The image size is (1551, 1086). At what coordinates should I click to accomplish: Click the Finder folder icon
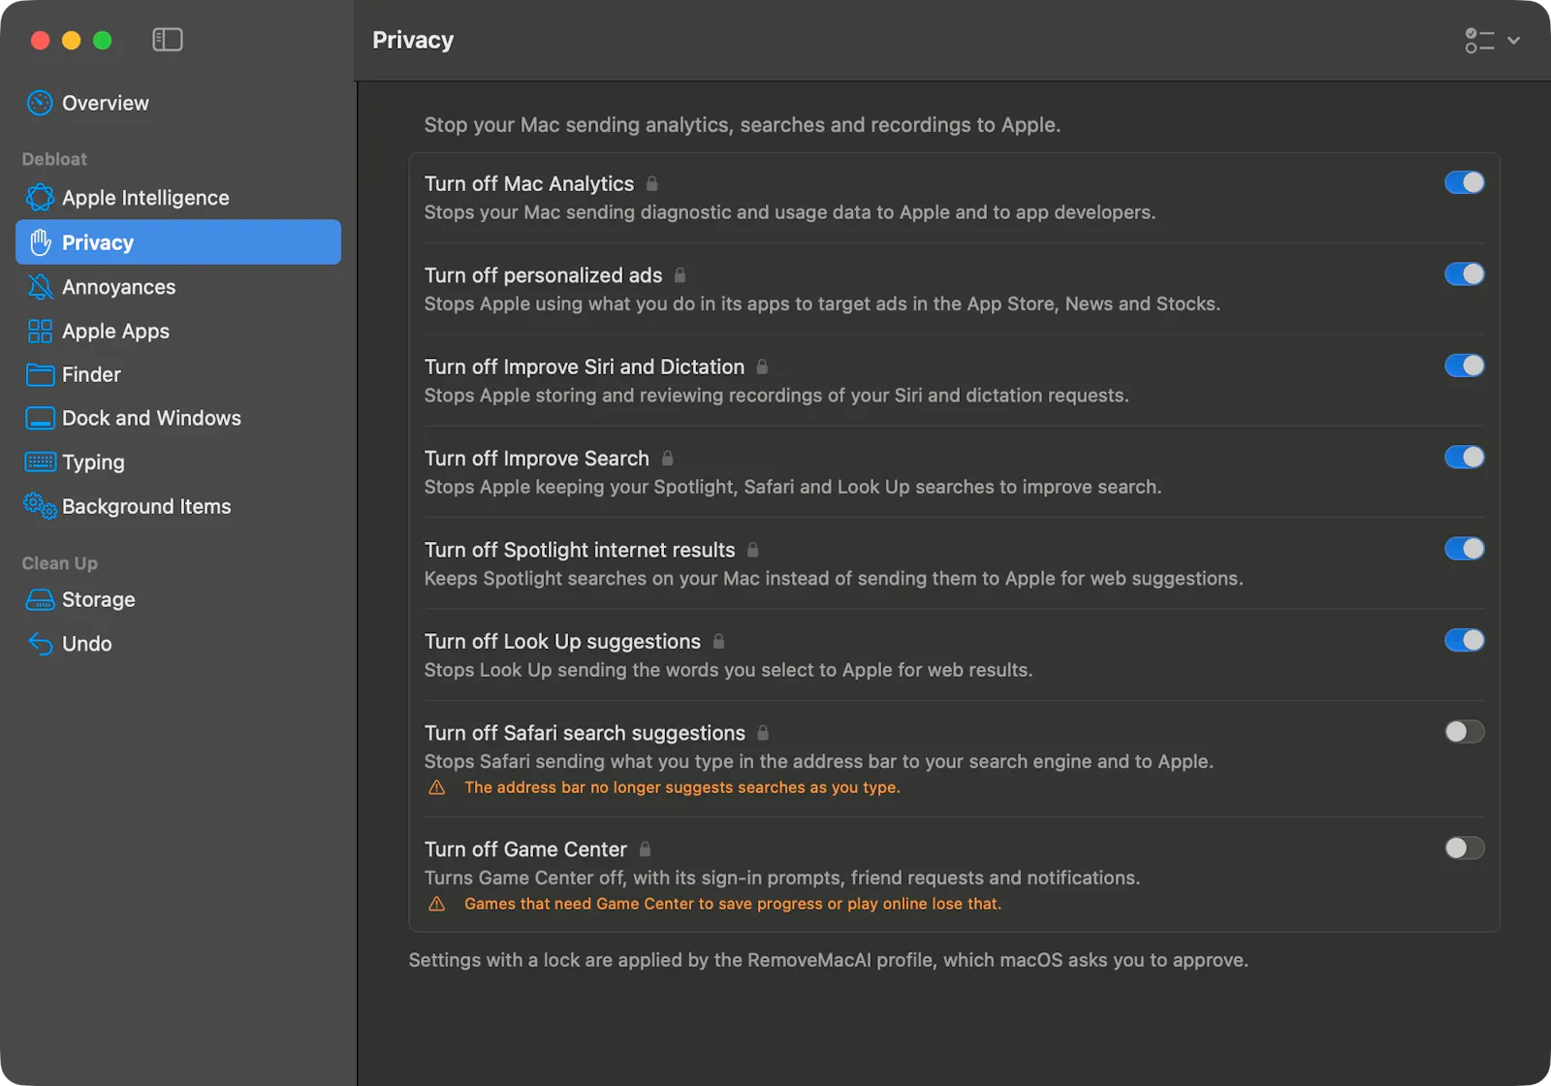(40, 374)
